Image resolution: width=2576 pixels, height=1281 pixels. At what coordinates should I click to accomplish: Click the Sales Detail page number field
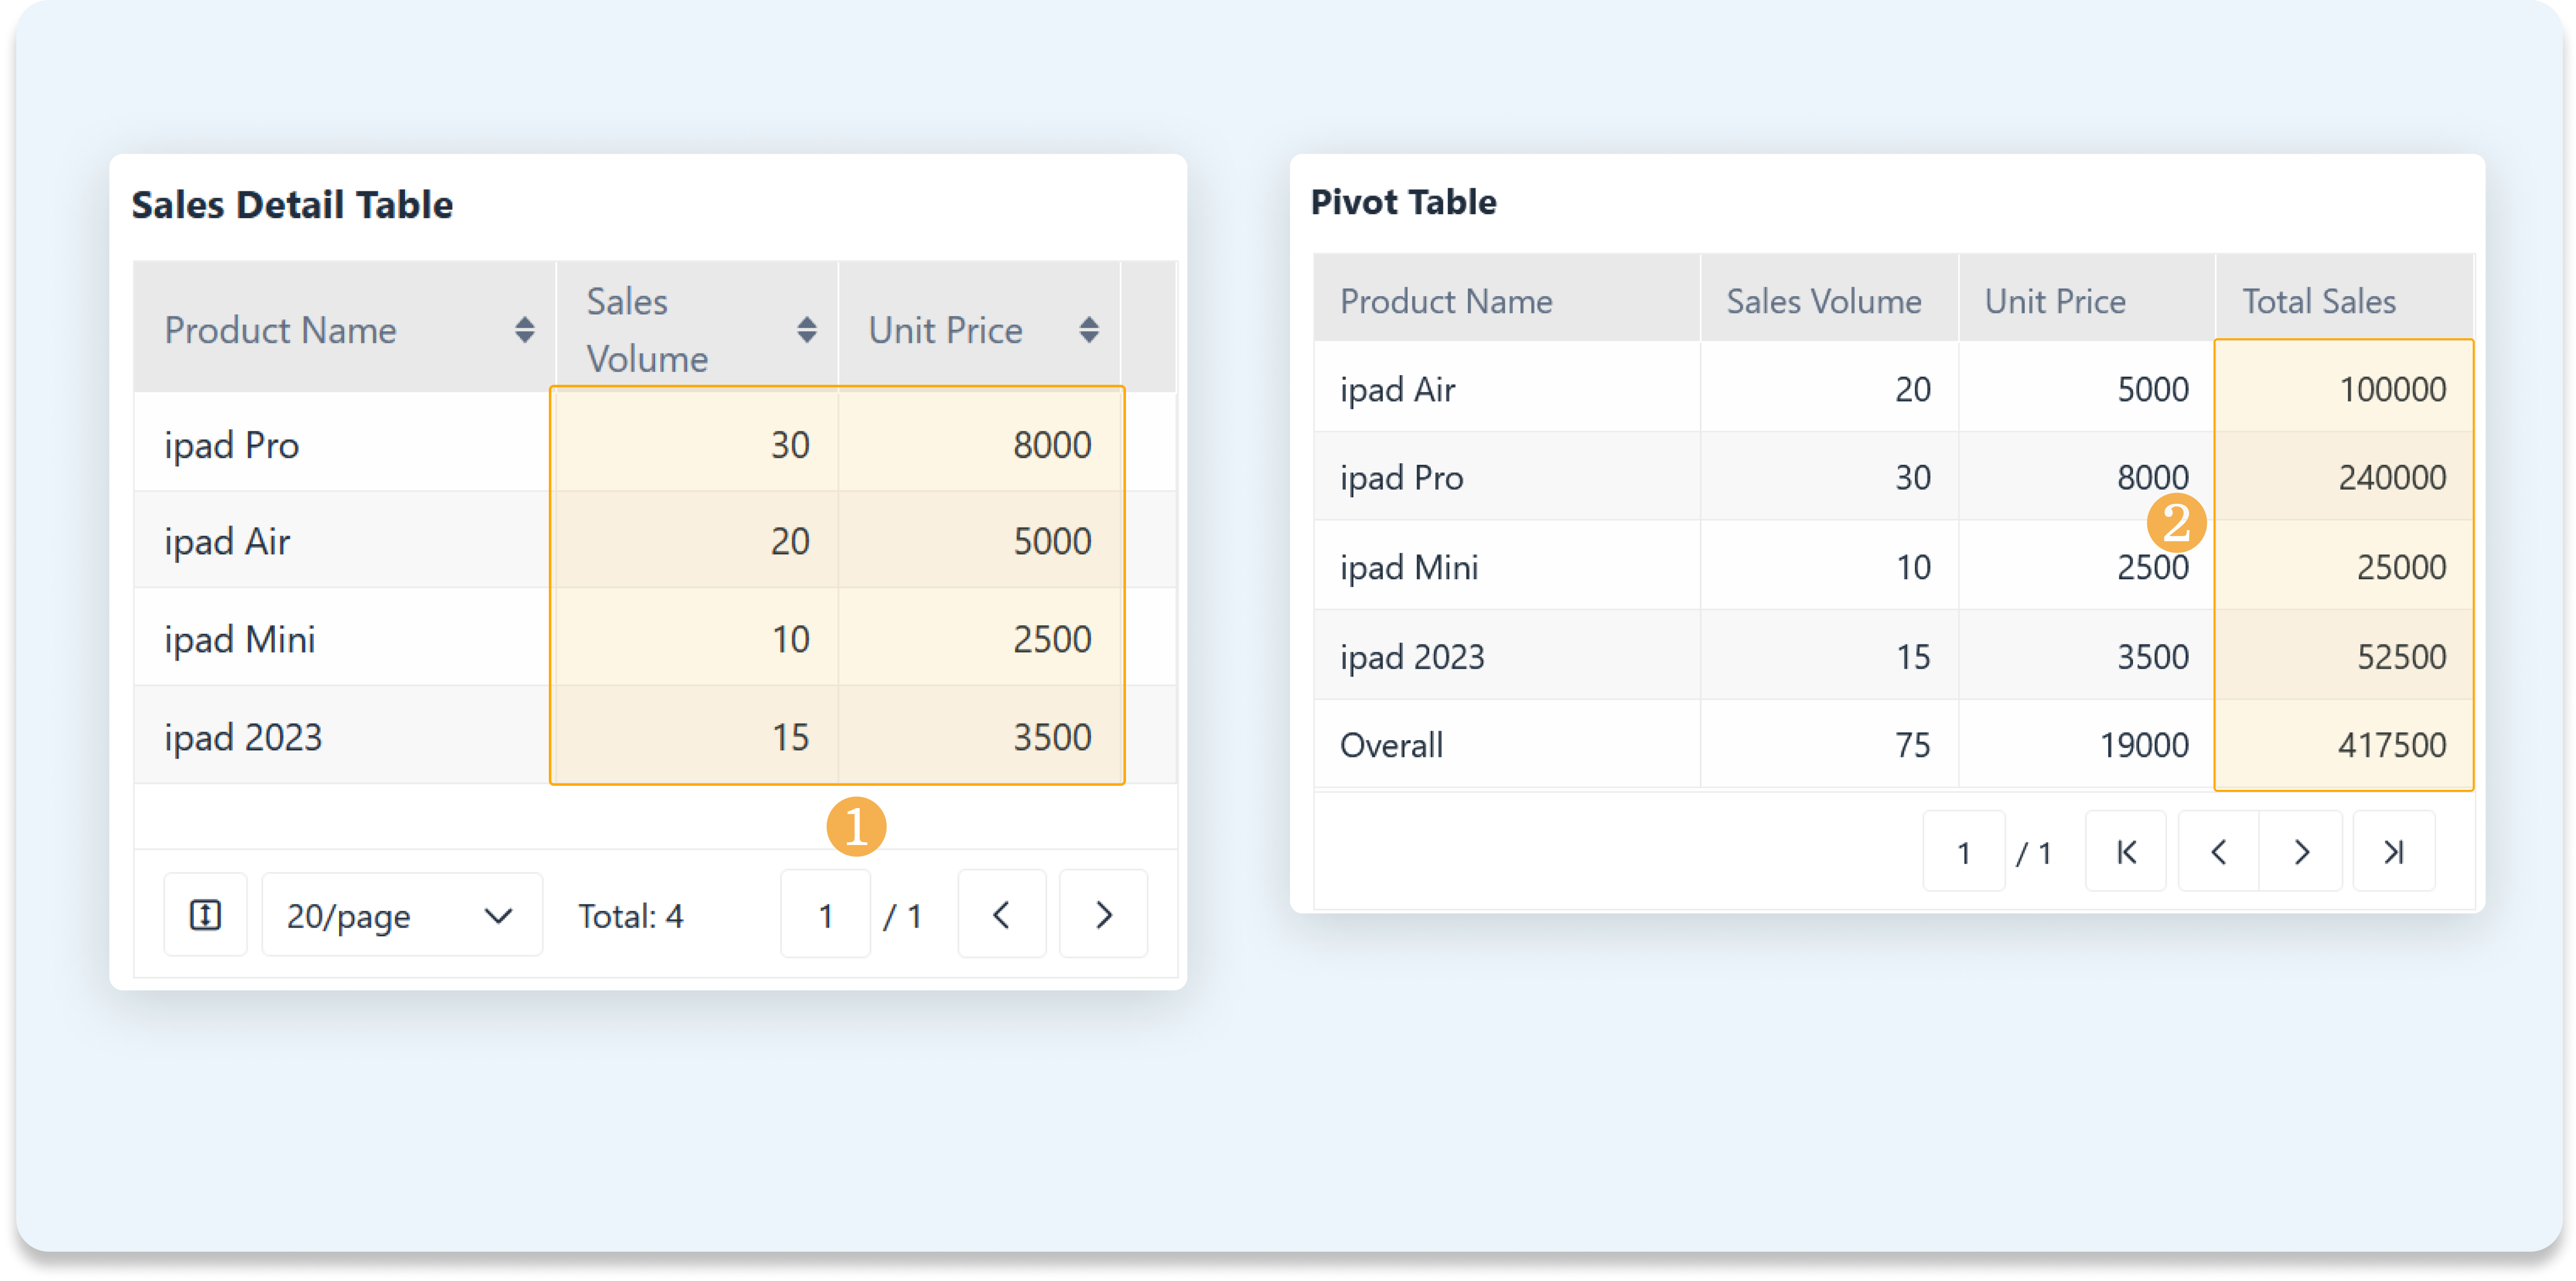coord(825,915)
